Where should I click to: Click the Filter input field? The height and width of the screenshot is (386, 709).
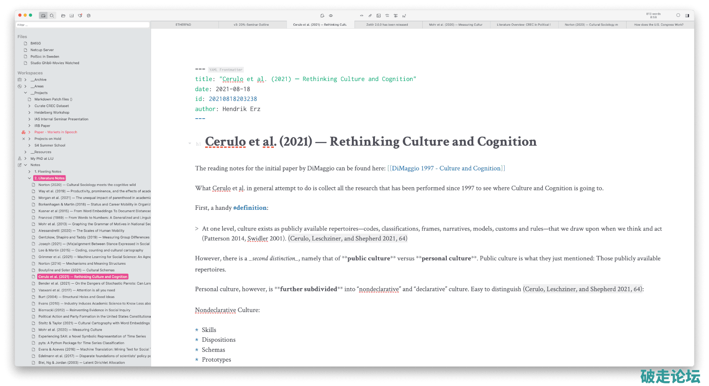[x=83, y=25]
